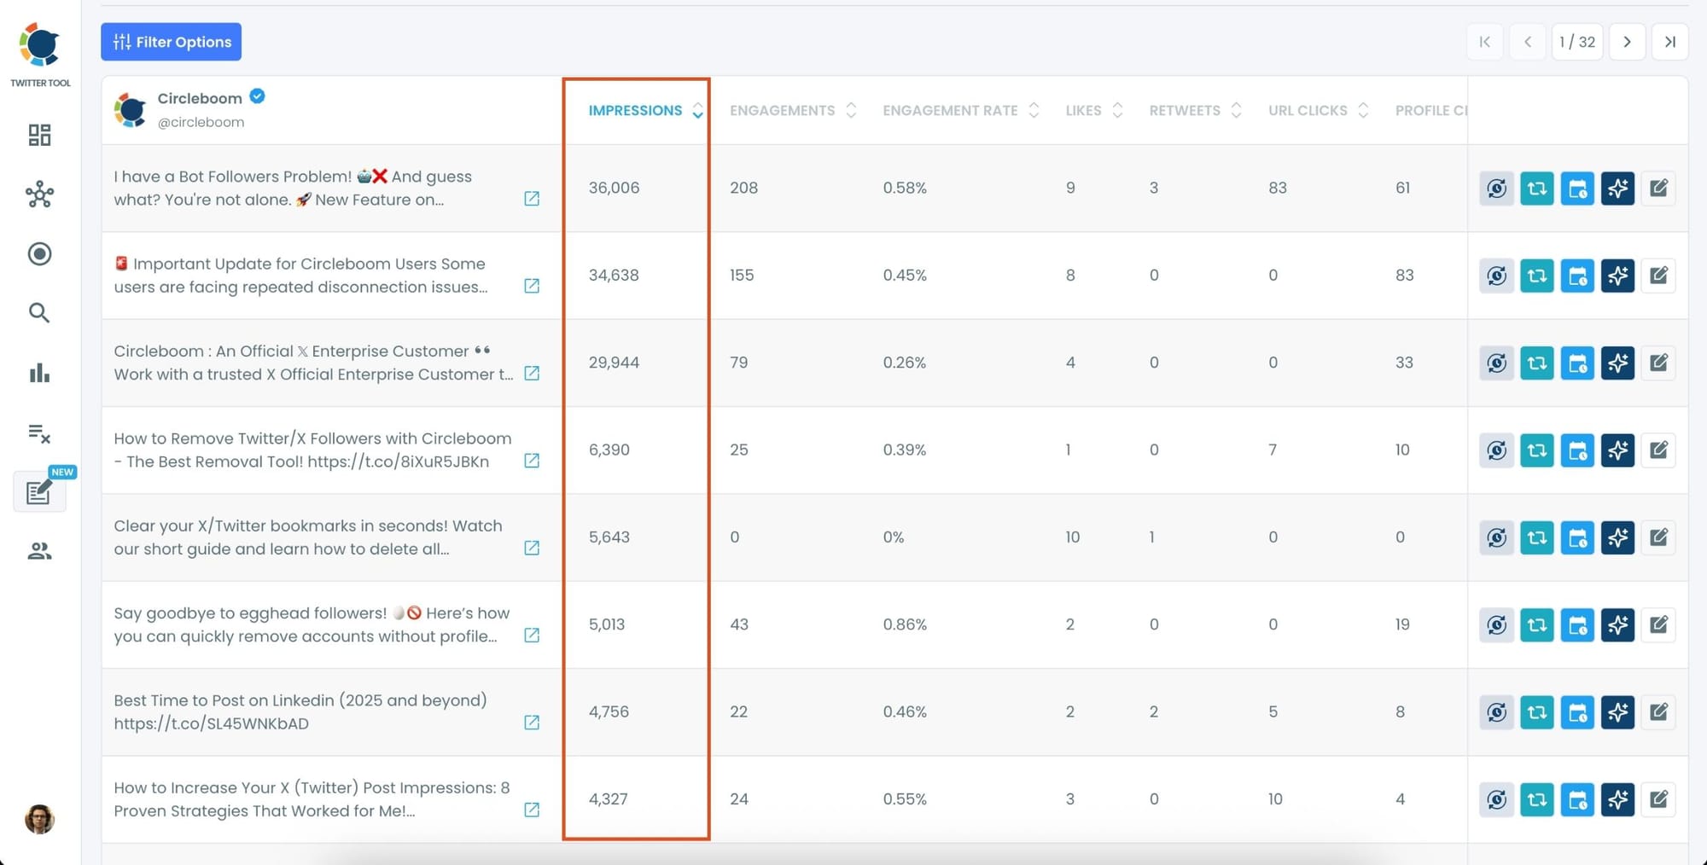Visit the @circleboom profile link
The width and height of the screenshot is (1707, 865).
pyautogui.click(x=201, y=122)
